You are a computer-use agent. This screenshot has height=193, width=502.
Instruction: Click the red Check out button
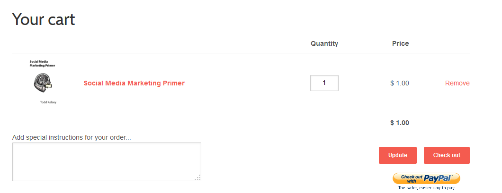447,155
